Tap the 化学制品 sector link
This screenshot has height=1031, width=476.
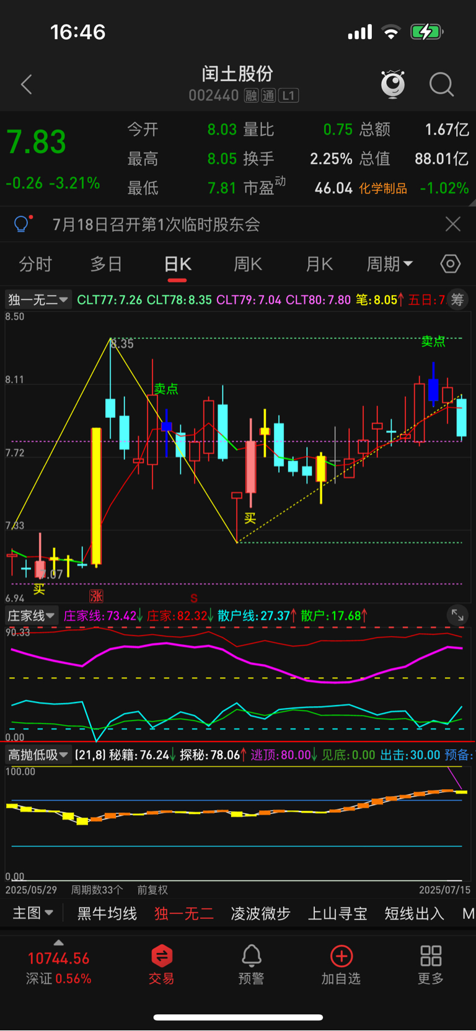tap(383, 188)
